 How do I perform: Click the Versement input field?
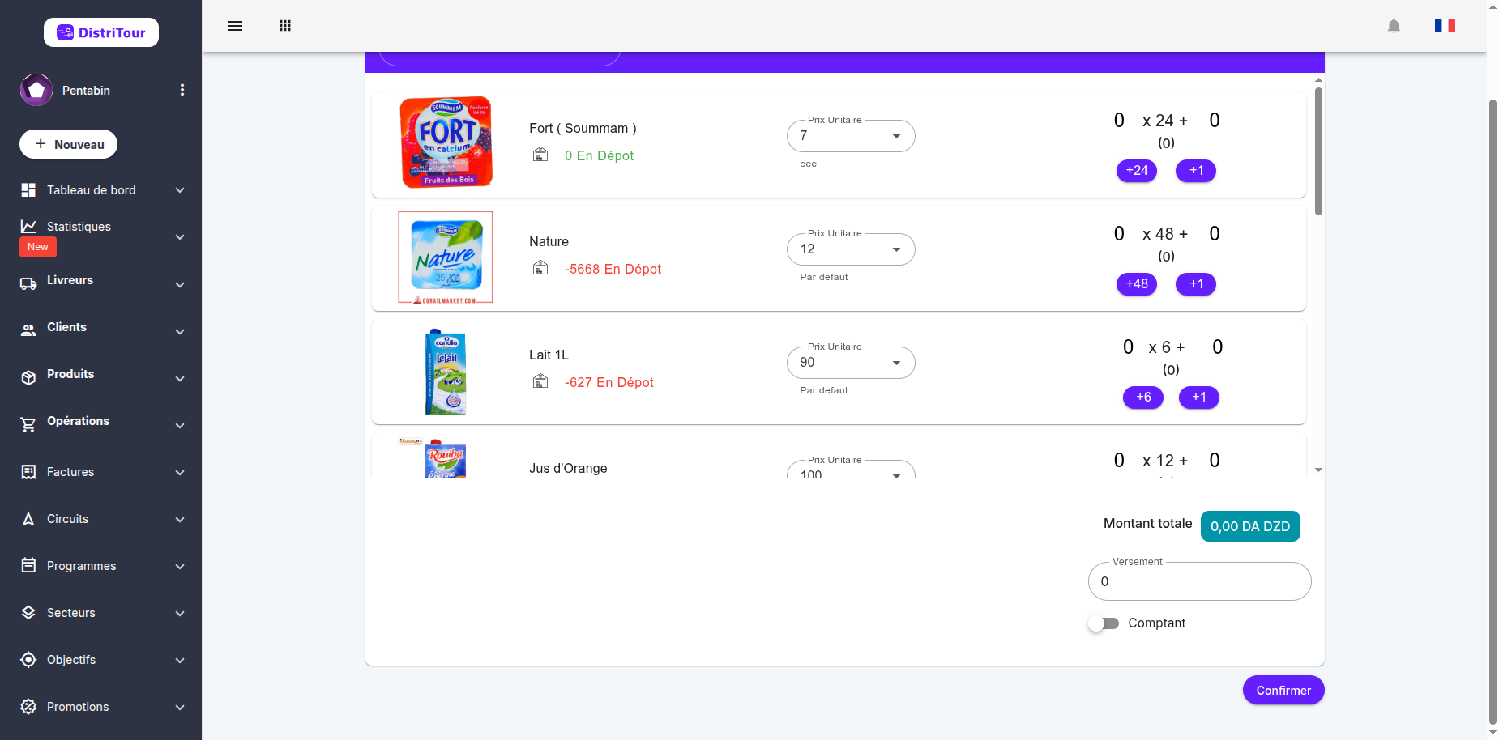(1199, 581)
